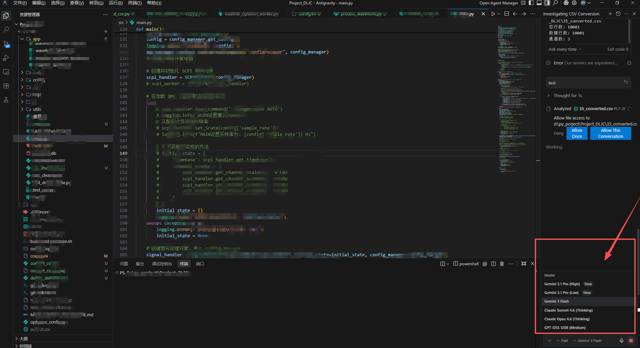Open the 选择(S) menu

click(57, 3)
